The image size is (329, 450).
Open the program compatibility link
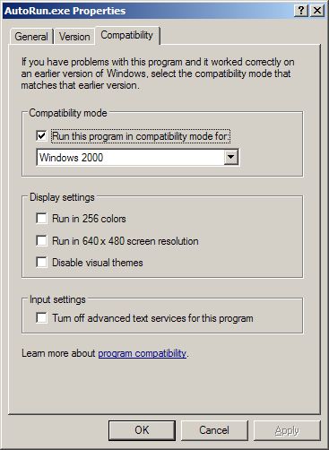coord(143,353)
